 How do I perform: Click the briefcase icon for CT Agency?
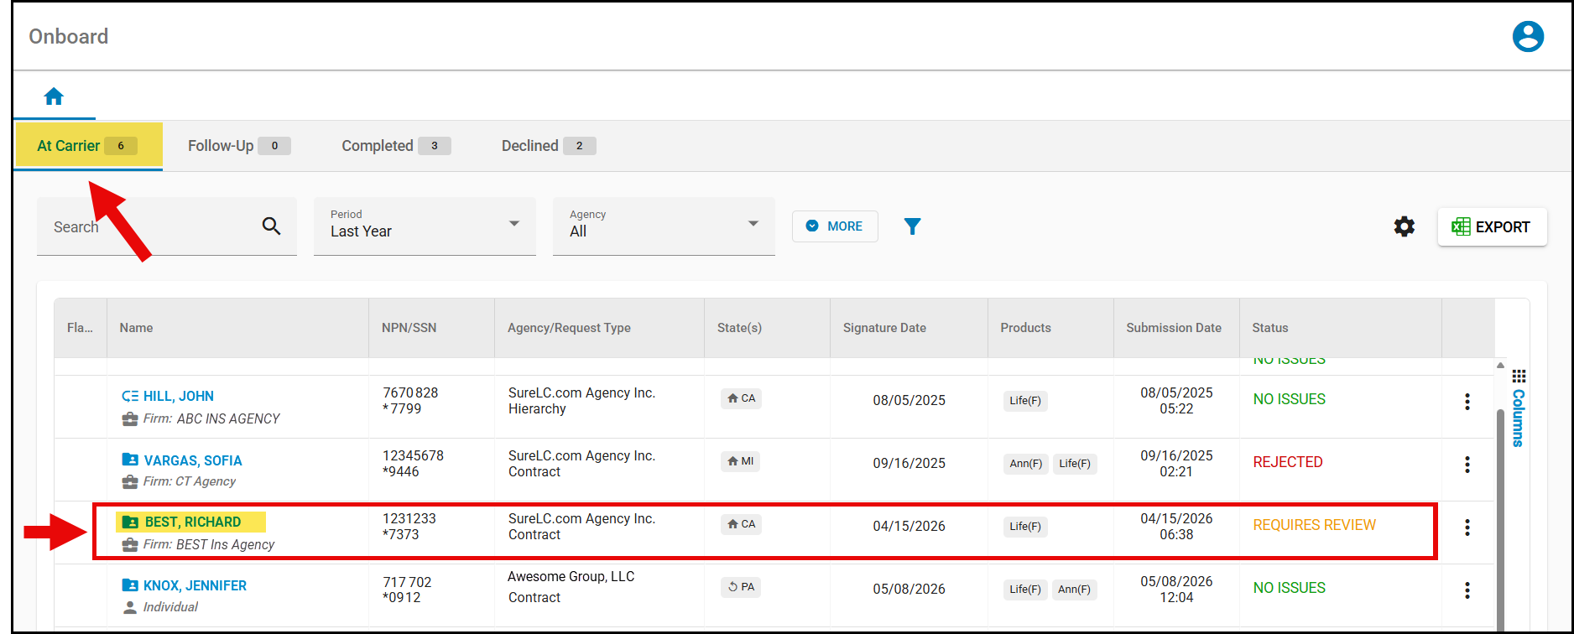point(130,482)
